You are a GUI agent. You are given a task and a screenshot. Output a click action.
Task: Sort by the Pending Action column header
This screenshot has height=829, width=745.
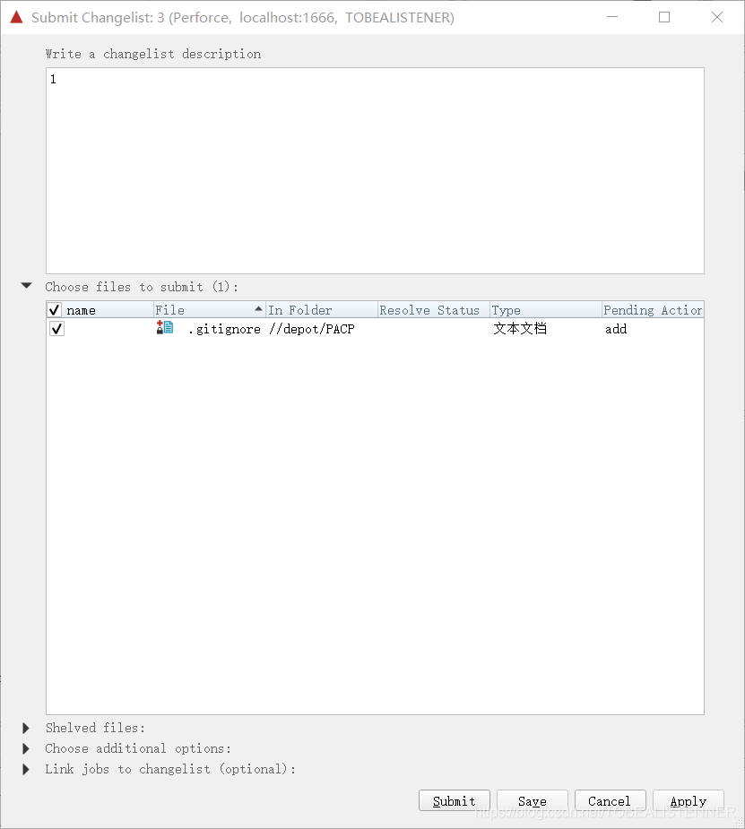(x=653, y=310)
